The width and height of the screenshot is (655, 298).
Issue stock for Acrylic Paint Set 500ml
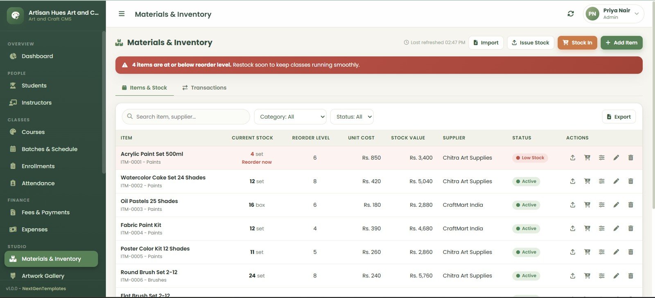tap(573, 158)
